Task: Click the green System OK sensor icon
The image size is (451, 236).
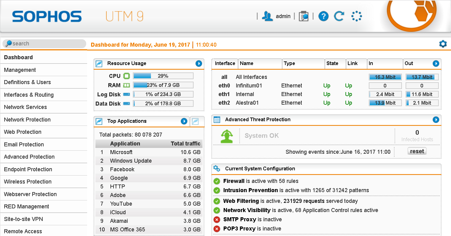Action: click(227, 136)
